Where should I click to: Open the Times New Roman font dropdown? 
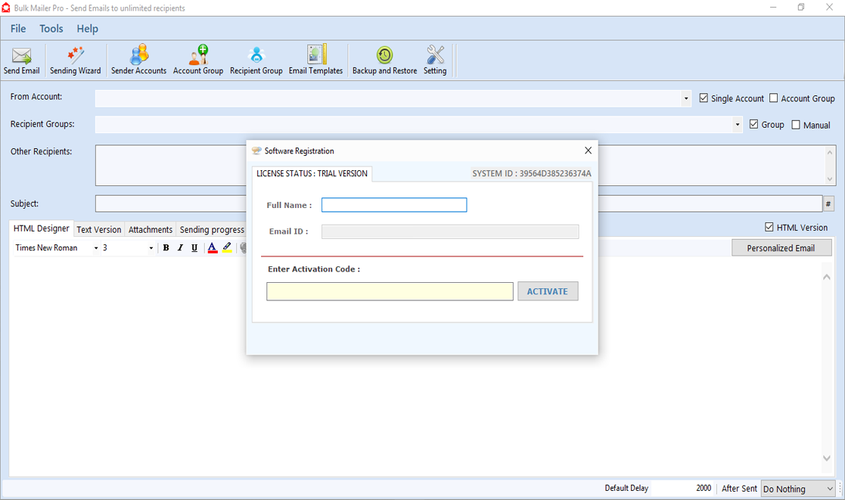pyautogui.click(x=96, y=248)
